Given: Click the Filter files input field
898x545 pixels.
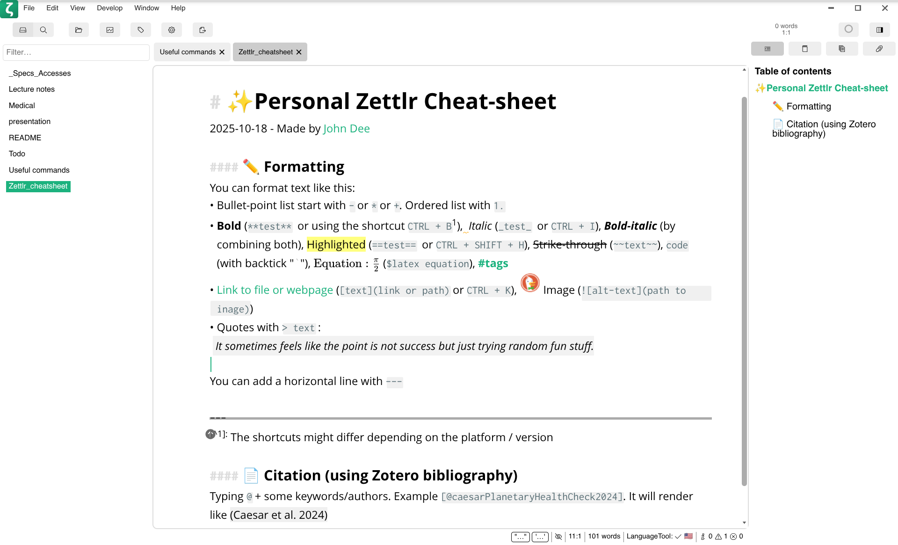Looking at the screenshot, I should click(76, 52).
